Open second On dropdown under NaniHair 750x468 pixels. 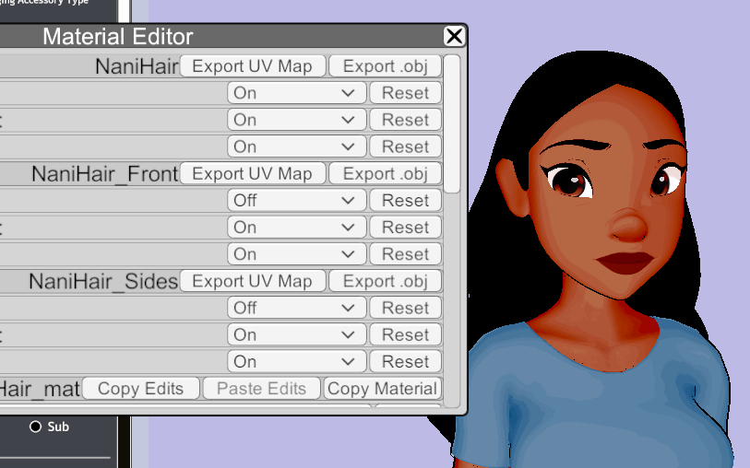coord(296,120)
